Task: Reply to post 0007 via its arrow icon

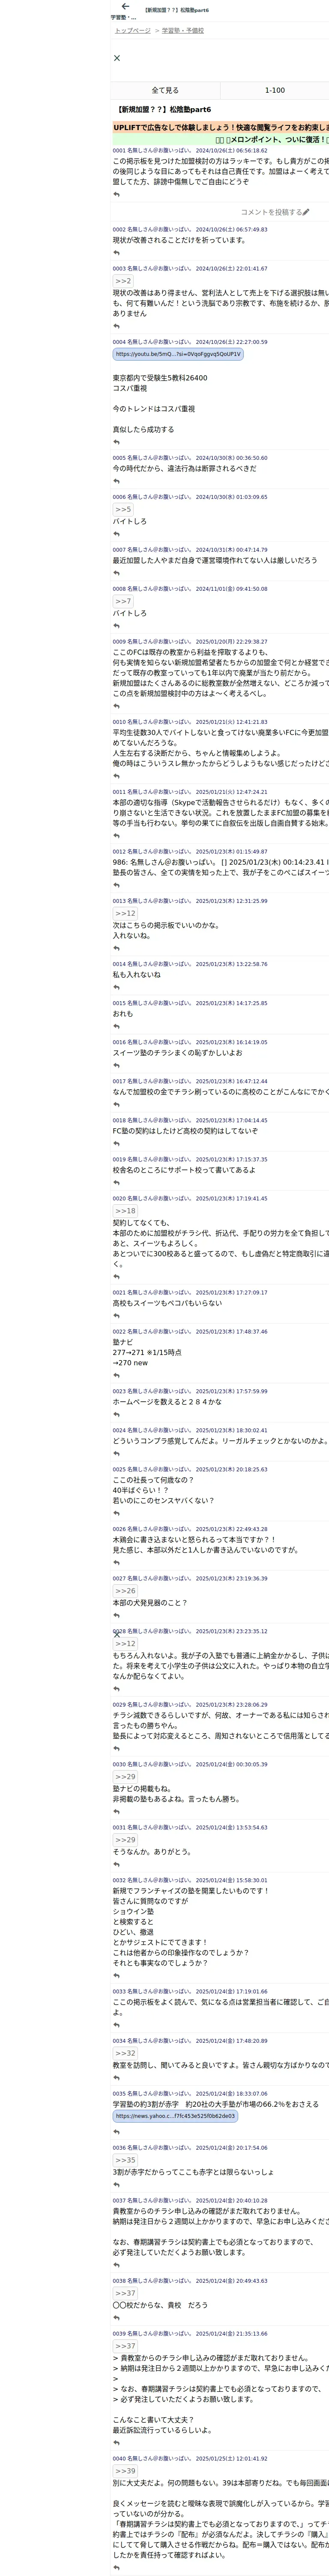Action: (x=117, y=573)
